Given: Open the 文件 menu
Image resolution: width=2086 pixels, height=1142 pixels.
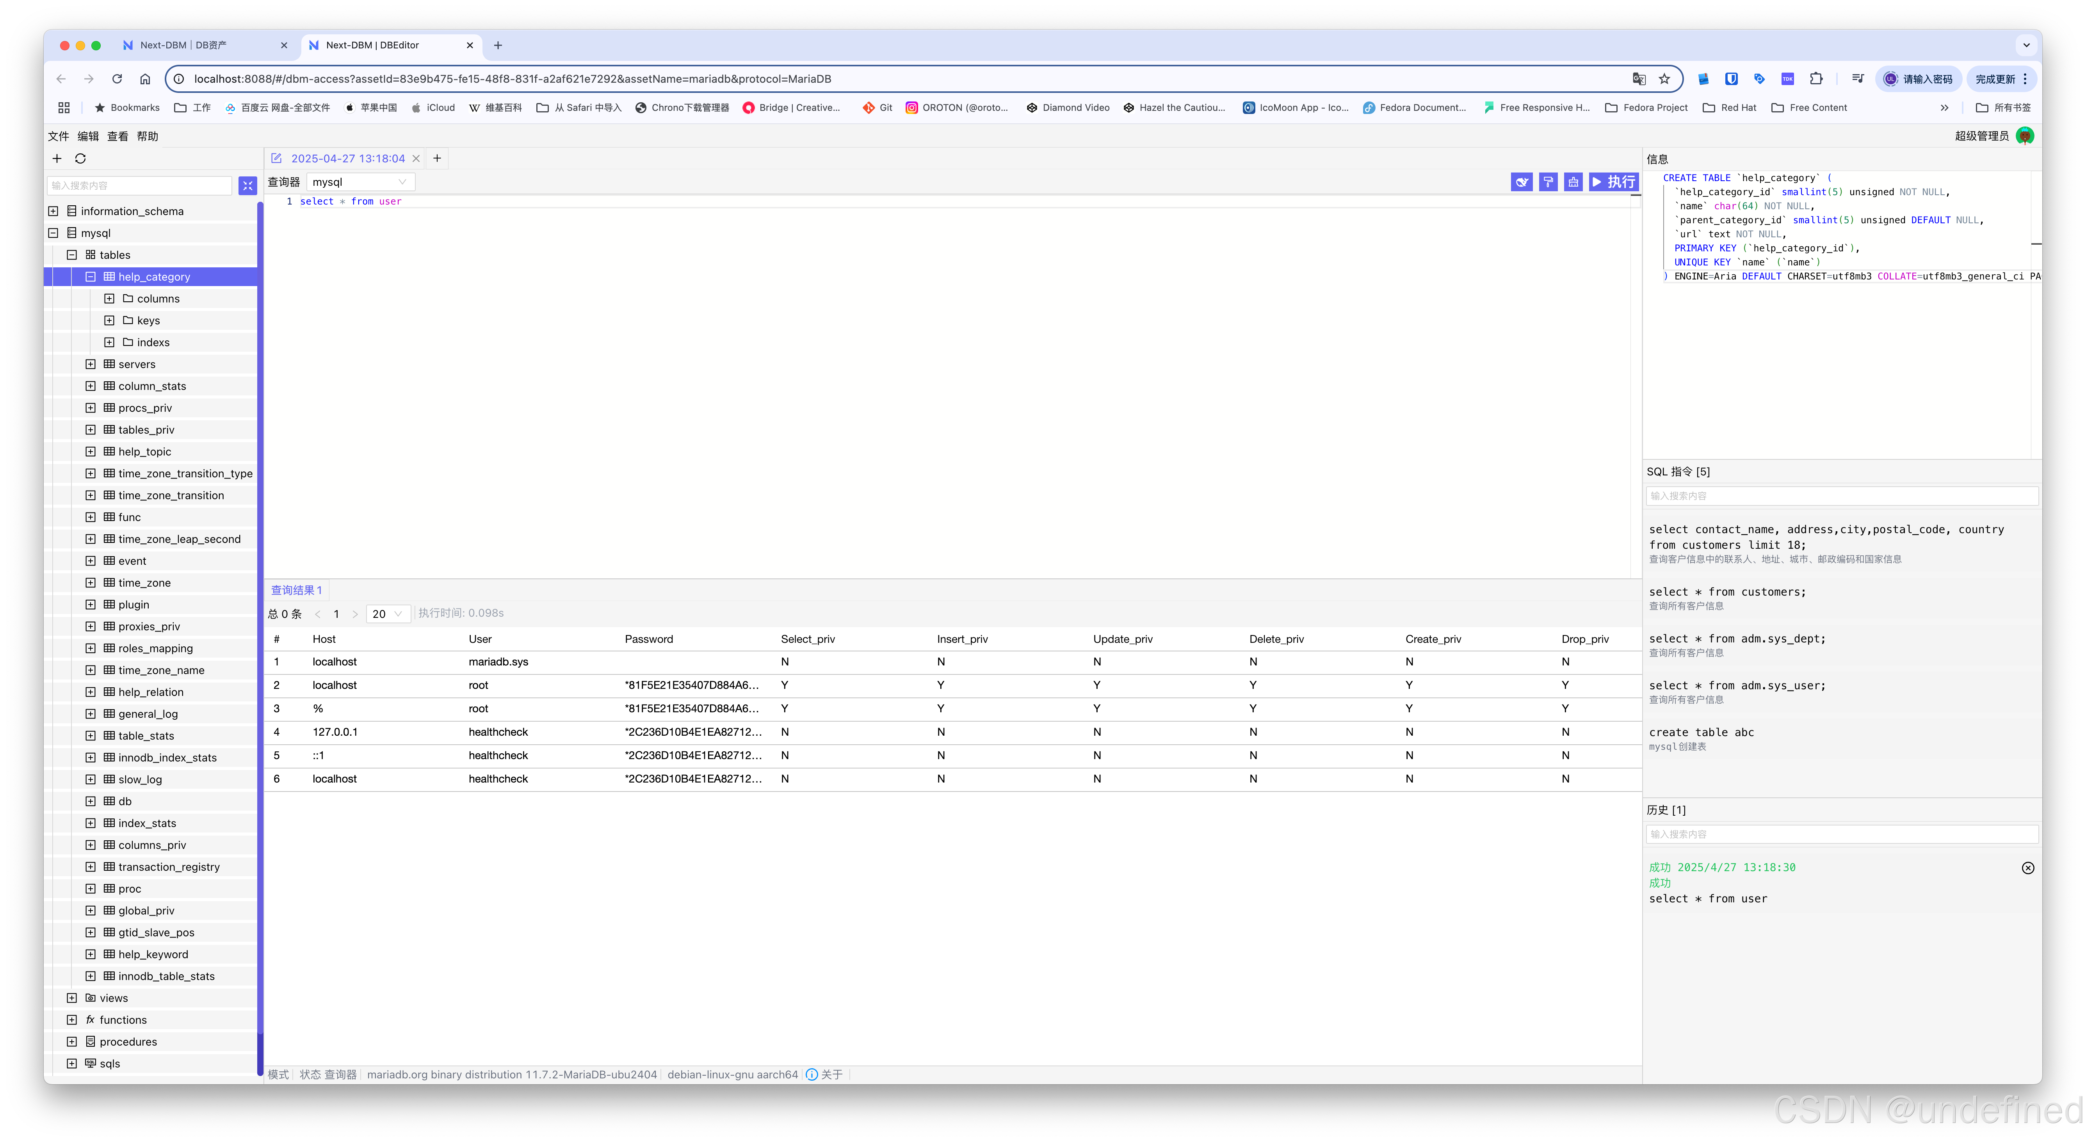Looking at the screenshot, I should (x=58, y=136).
